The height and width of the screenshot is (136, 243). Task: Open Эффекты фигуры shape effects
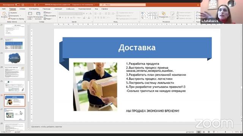tap(184, 19)
